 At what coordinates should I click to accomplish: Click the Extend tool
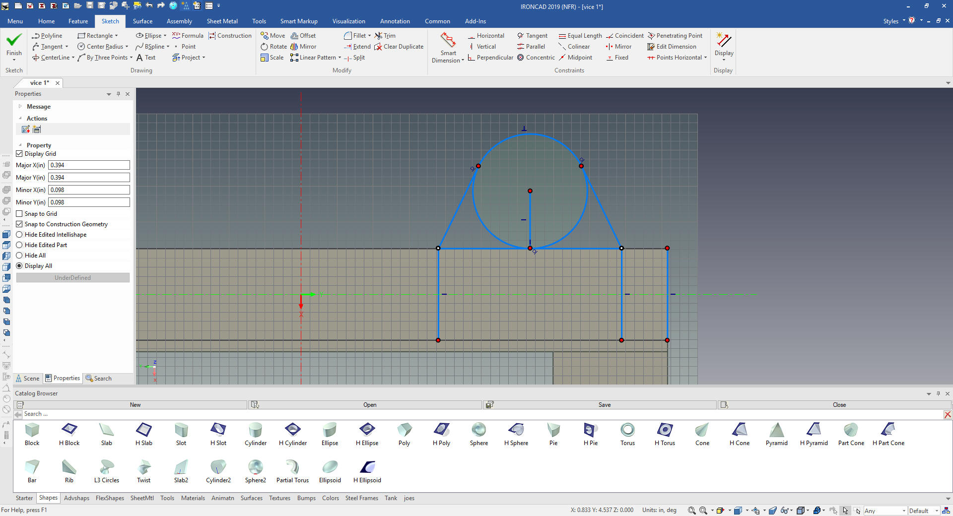[357, 47]
